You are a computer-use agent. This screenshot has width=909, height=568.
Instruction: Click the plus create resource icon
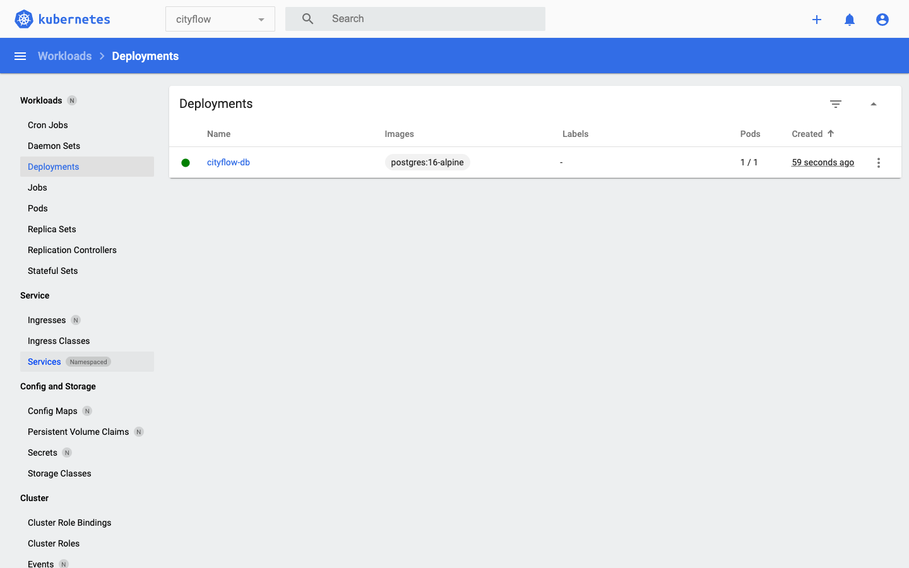click(x=817, y=20)
